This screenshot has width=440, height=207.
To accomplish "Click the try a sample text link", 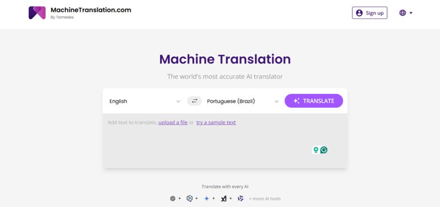I will pyautogui.click(x=216, y=122).
